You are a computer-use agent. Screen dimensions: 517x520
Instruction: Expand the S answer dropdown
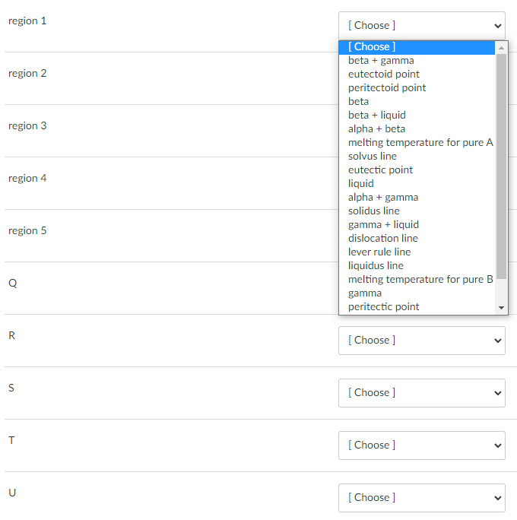[x=421, y=392]
